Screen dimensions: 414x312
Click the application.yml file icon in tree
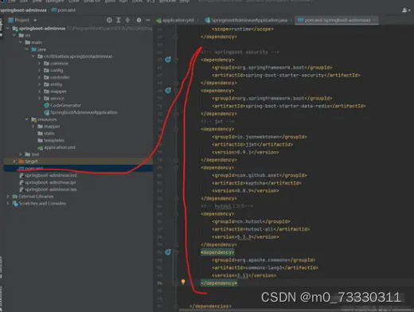[x=41, y=147]
